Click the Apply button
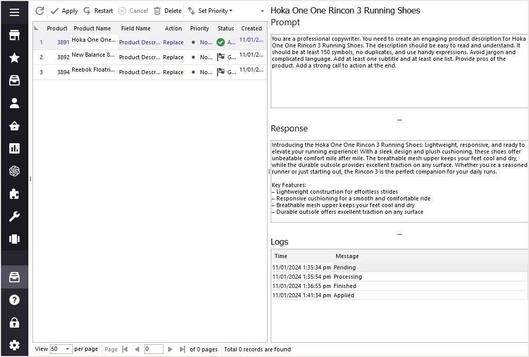This screenshot has width=529, height=357. click(x=64, y=11)
